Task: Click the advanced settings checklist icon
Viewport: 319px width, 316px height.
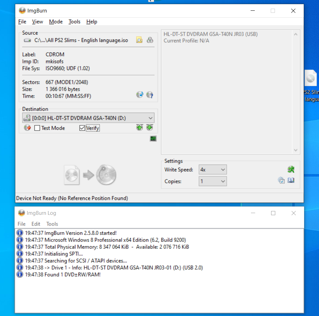Action: pyautogui.click(x=281, y=180)
